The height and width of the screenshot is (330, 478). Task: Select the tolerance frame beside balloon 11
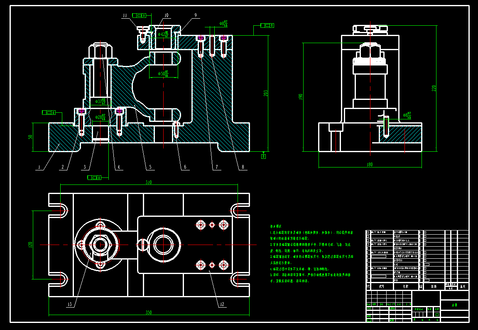coord(139,15)
